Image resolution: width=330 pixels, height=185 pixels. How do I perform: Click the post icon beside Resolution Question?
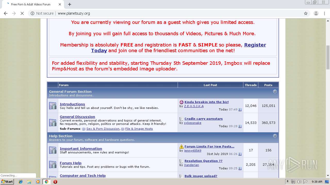[181, 161]
